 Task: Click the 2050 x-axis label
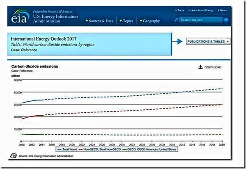click(x=222, y=144)
